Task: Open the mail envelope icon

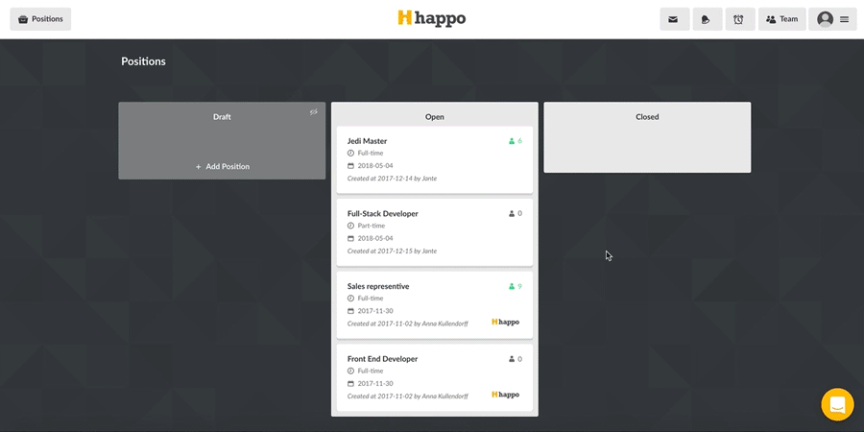Action: (x=675, y=19)
